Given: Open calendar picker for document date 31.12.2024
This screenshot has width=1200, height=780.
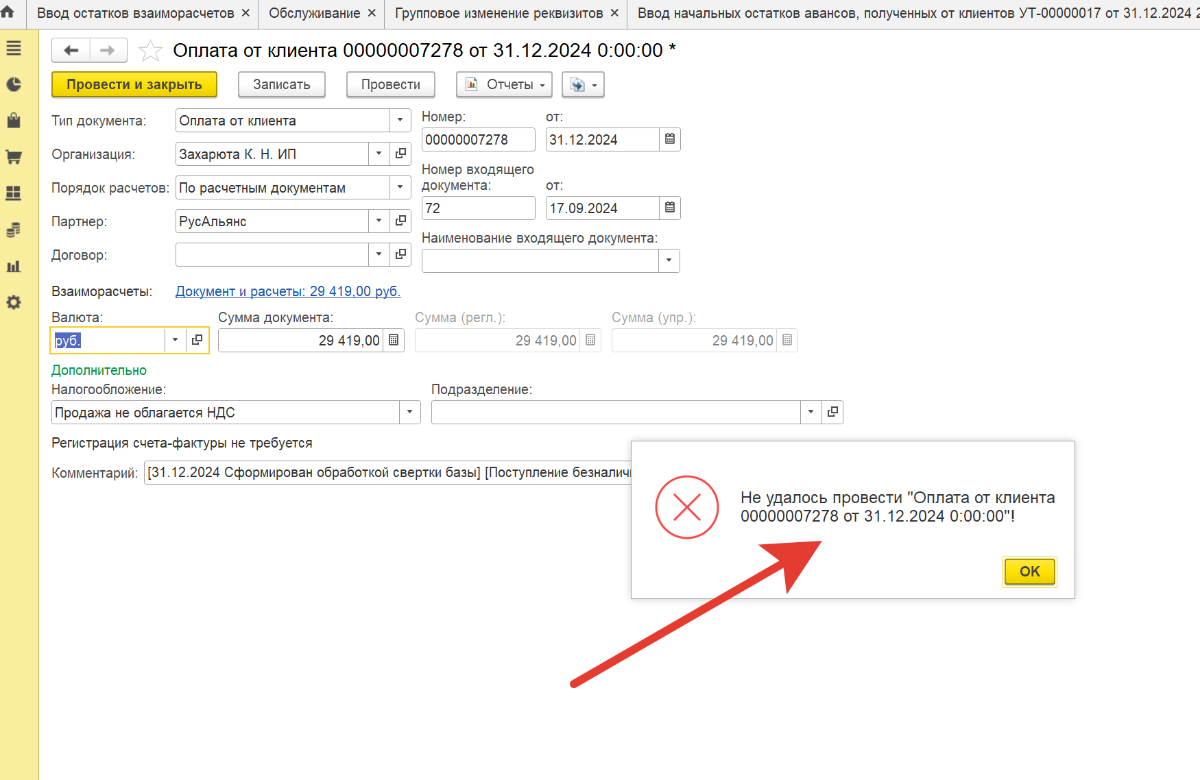Looking at the screenshot, I should (x=670, y=139).
